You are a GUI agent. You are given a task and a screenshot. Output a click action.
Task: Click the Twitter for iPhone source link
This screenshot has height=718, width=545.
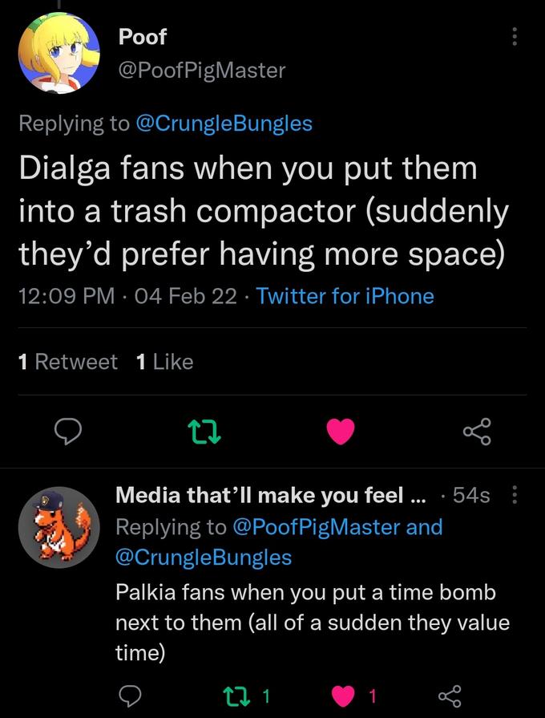[x=345, y=296]
